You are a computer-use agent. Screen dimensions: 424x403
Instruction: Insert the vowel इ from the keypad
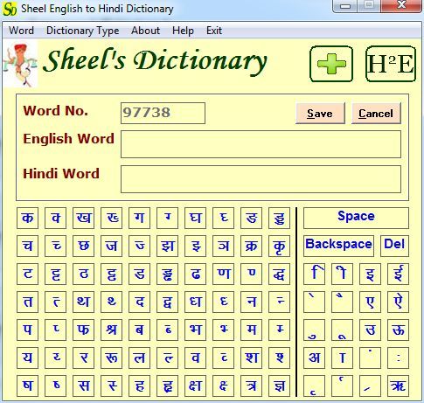coord(370,274)
